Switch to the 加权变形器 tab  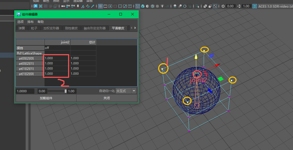click(x=51, y=28)
